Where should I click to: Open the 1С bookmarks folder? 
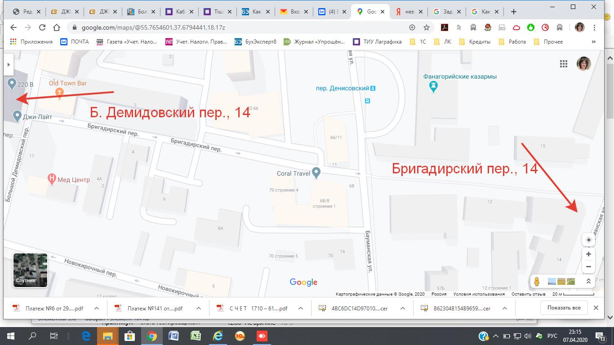pos(418,42)
